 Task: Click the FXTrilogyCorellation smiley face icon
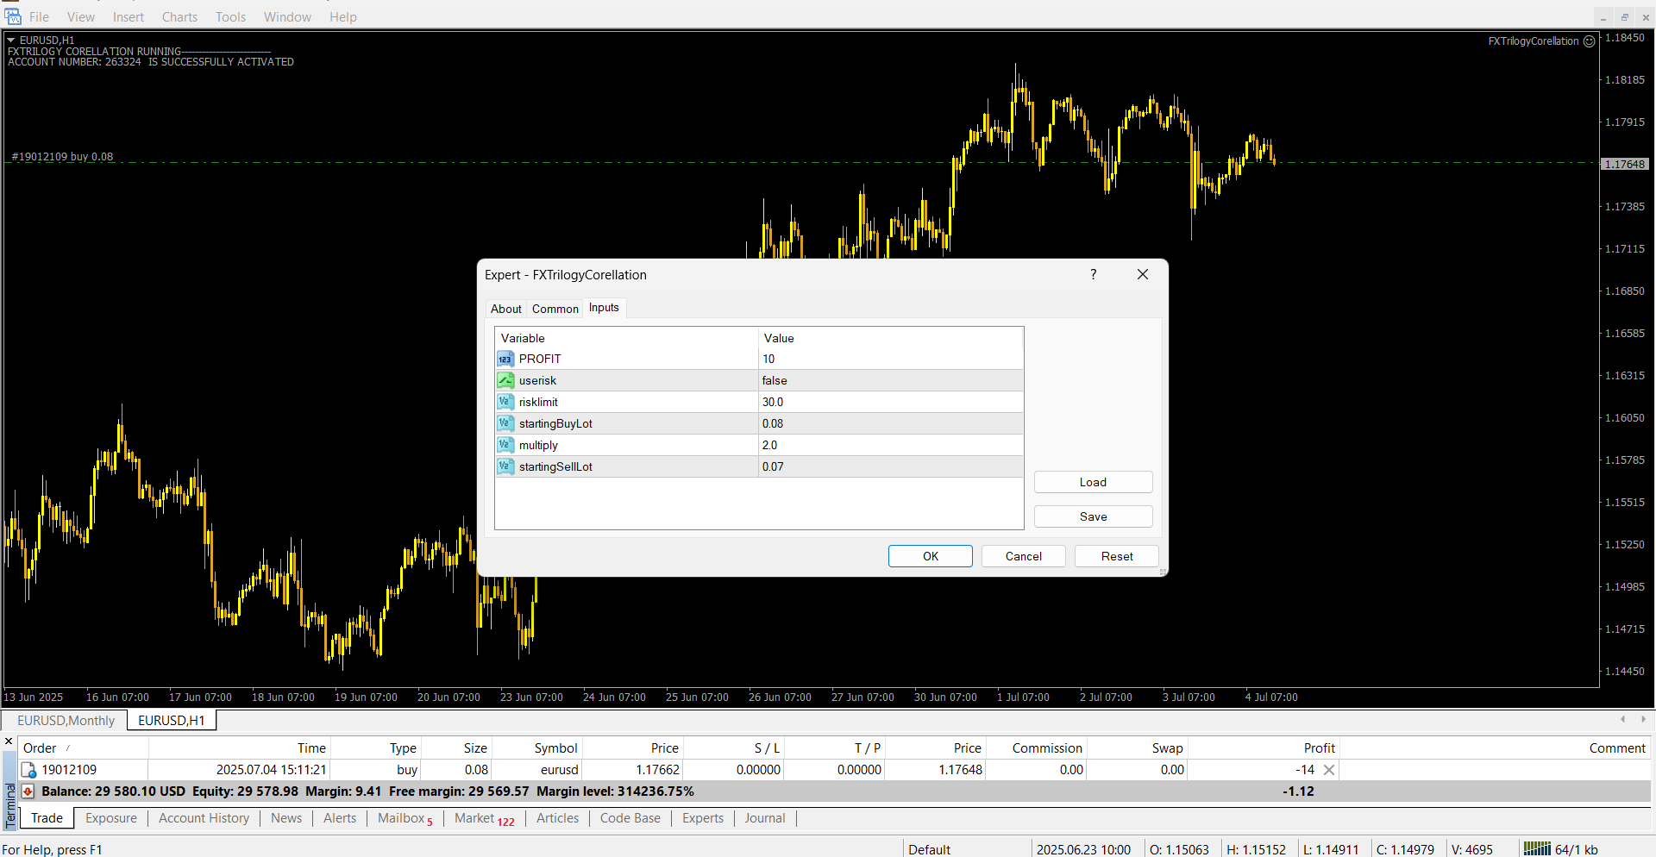(1589, 41)
